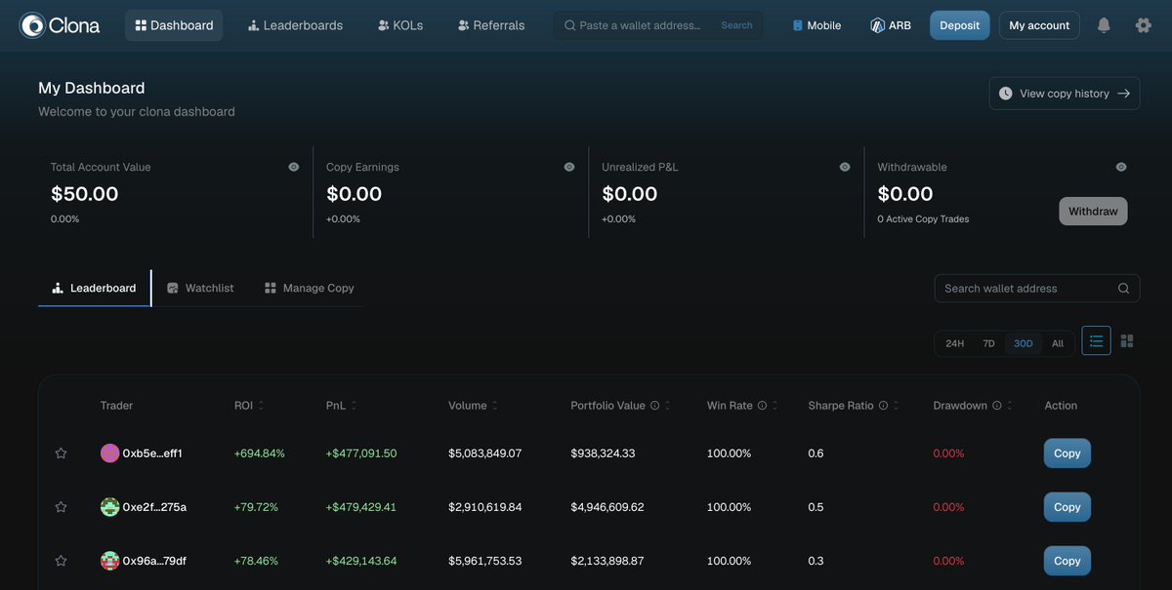Screen dimensions: 1172x590
Task: Select 24H time range
Action: pos(955,343)
